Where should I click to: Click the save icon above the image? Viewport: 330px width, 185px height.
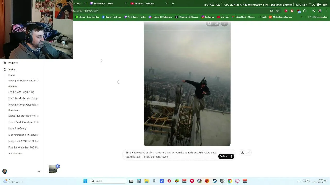click(209, 23)
